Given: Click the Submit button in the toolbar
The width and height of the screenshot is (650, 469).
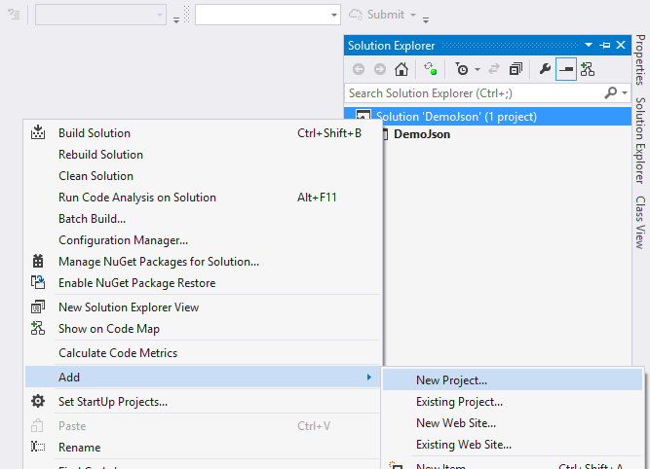Looking at the screenshot, I should [377, 15].
